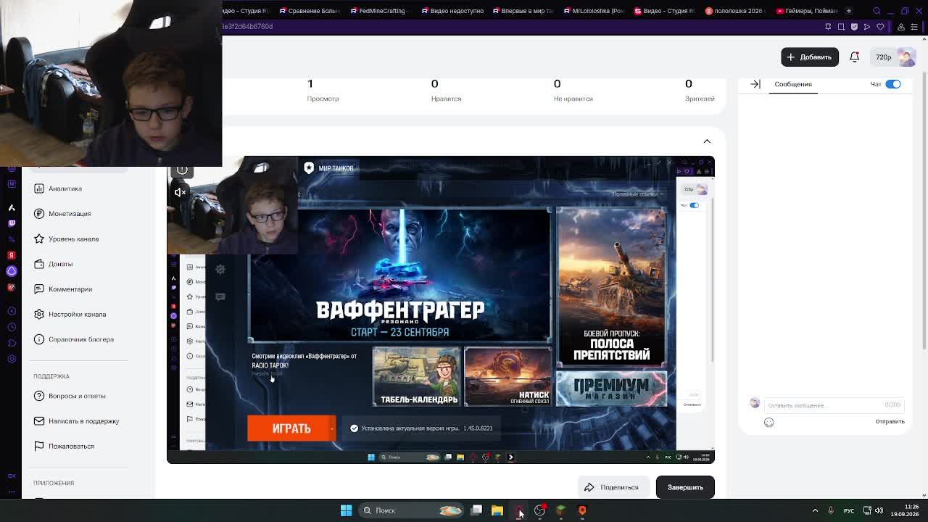Click the Donations wallet icon
The image size is (928, 522).
39,264
